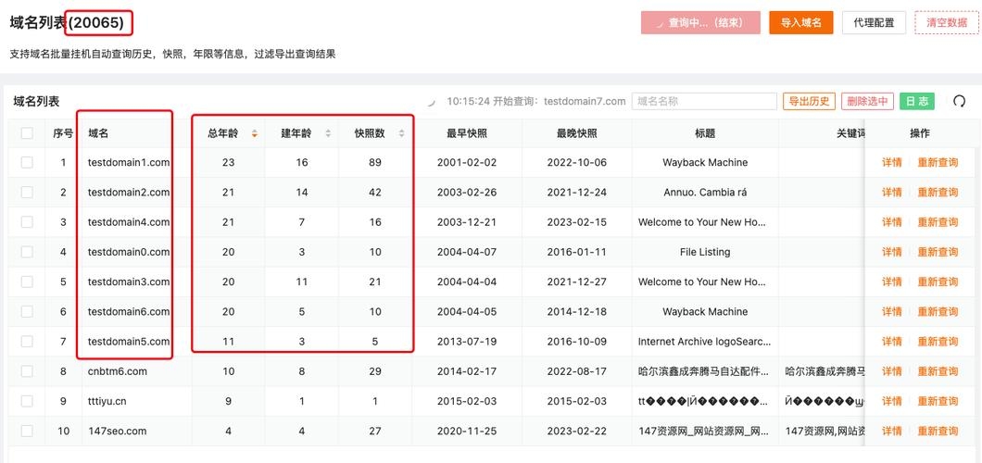Click latest snapshot date 2022-10-06
The height and width of the screenshot is (463, 982).
(x=577, y=163)
